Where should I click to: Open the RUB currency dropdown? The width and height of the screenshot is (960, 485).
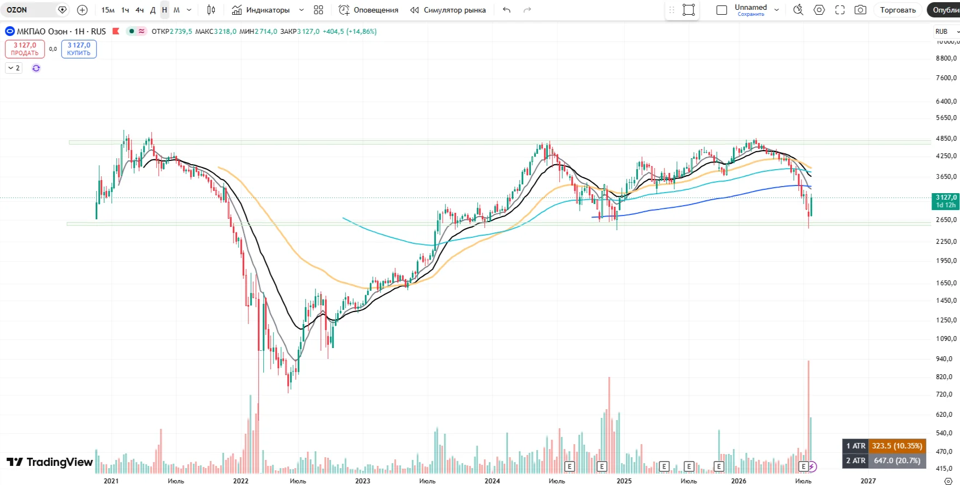point(947,32)
